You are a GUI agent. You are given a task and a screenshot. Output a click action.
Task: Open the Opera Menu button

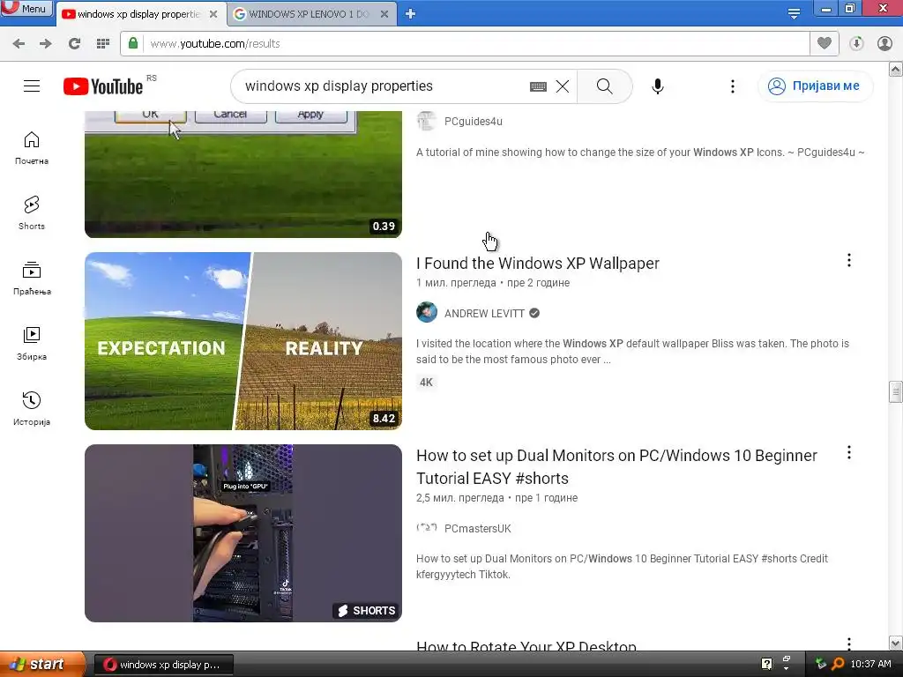pyautogui.click(x=26, y=8)
